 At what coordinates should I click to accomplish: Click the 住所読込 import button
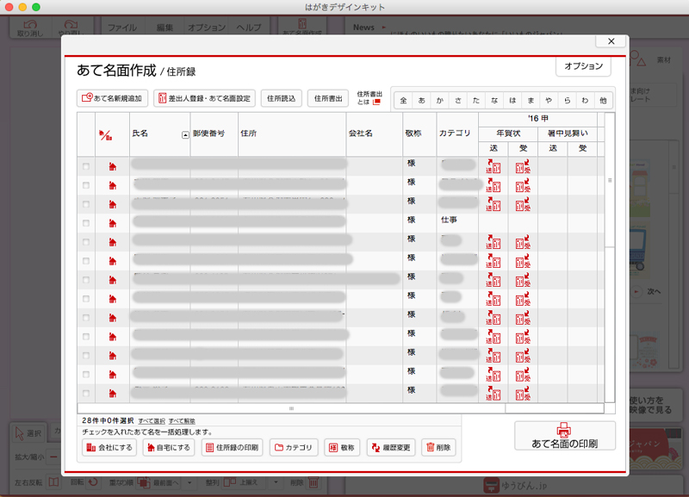click(282, 98)
